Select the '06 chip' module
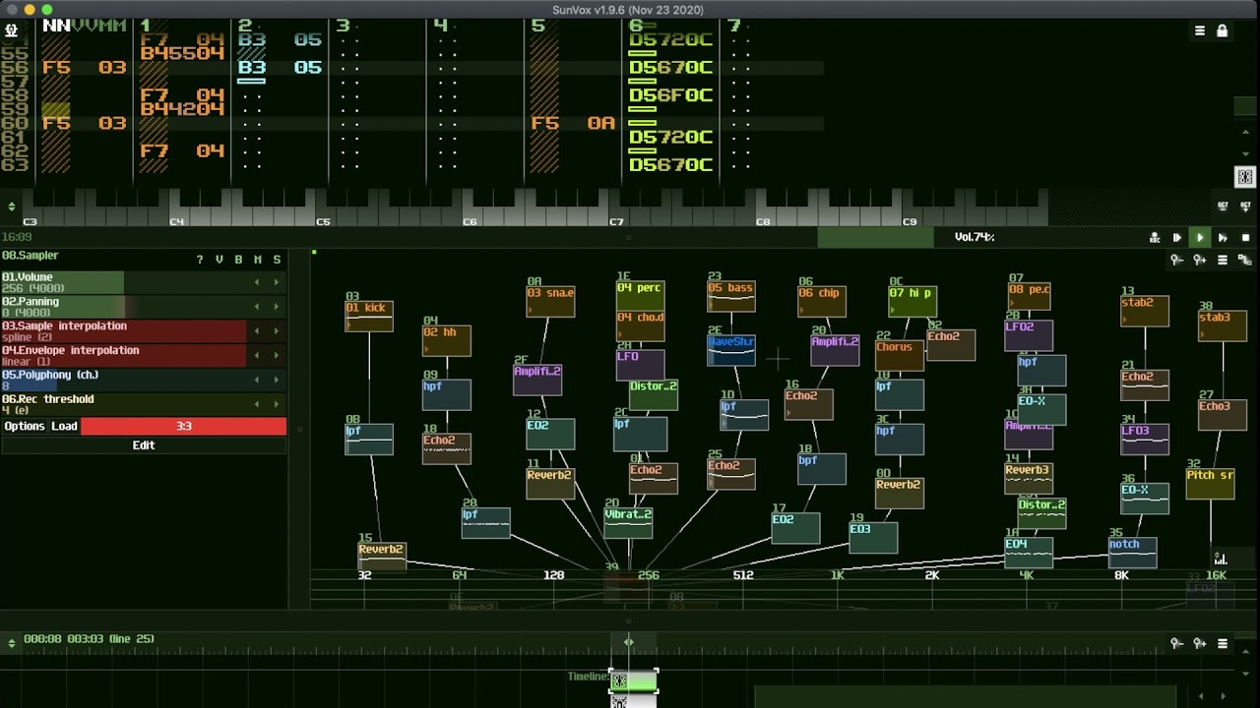The width and height of the screenshot is (1260, 708). [822, 301]
